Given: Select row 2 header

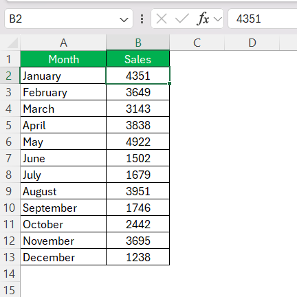Looking at the screenshot, I should pyautogui.click(x=10, y=76).
